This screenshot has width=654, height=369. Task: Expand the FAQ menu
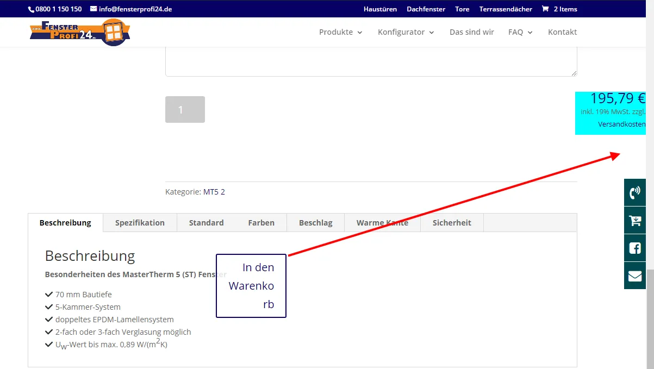(520, 32)
